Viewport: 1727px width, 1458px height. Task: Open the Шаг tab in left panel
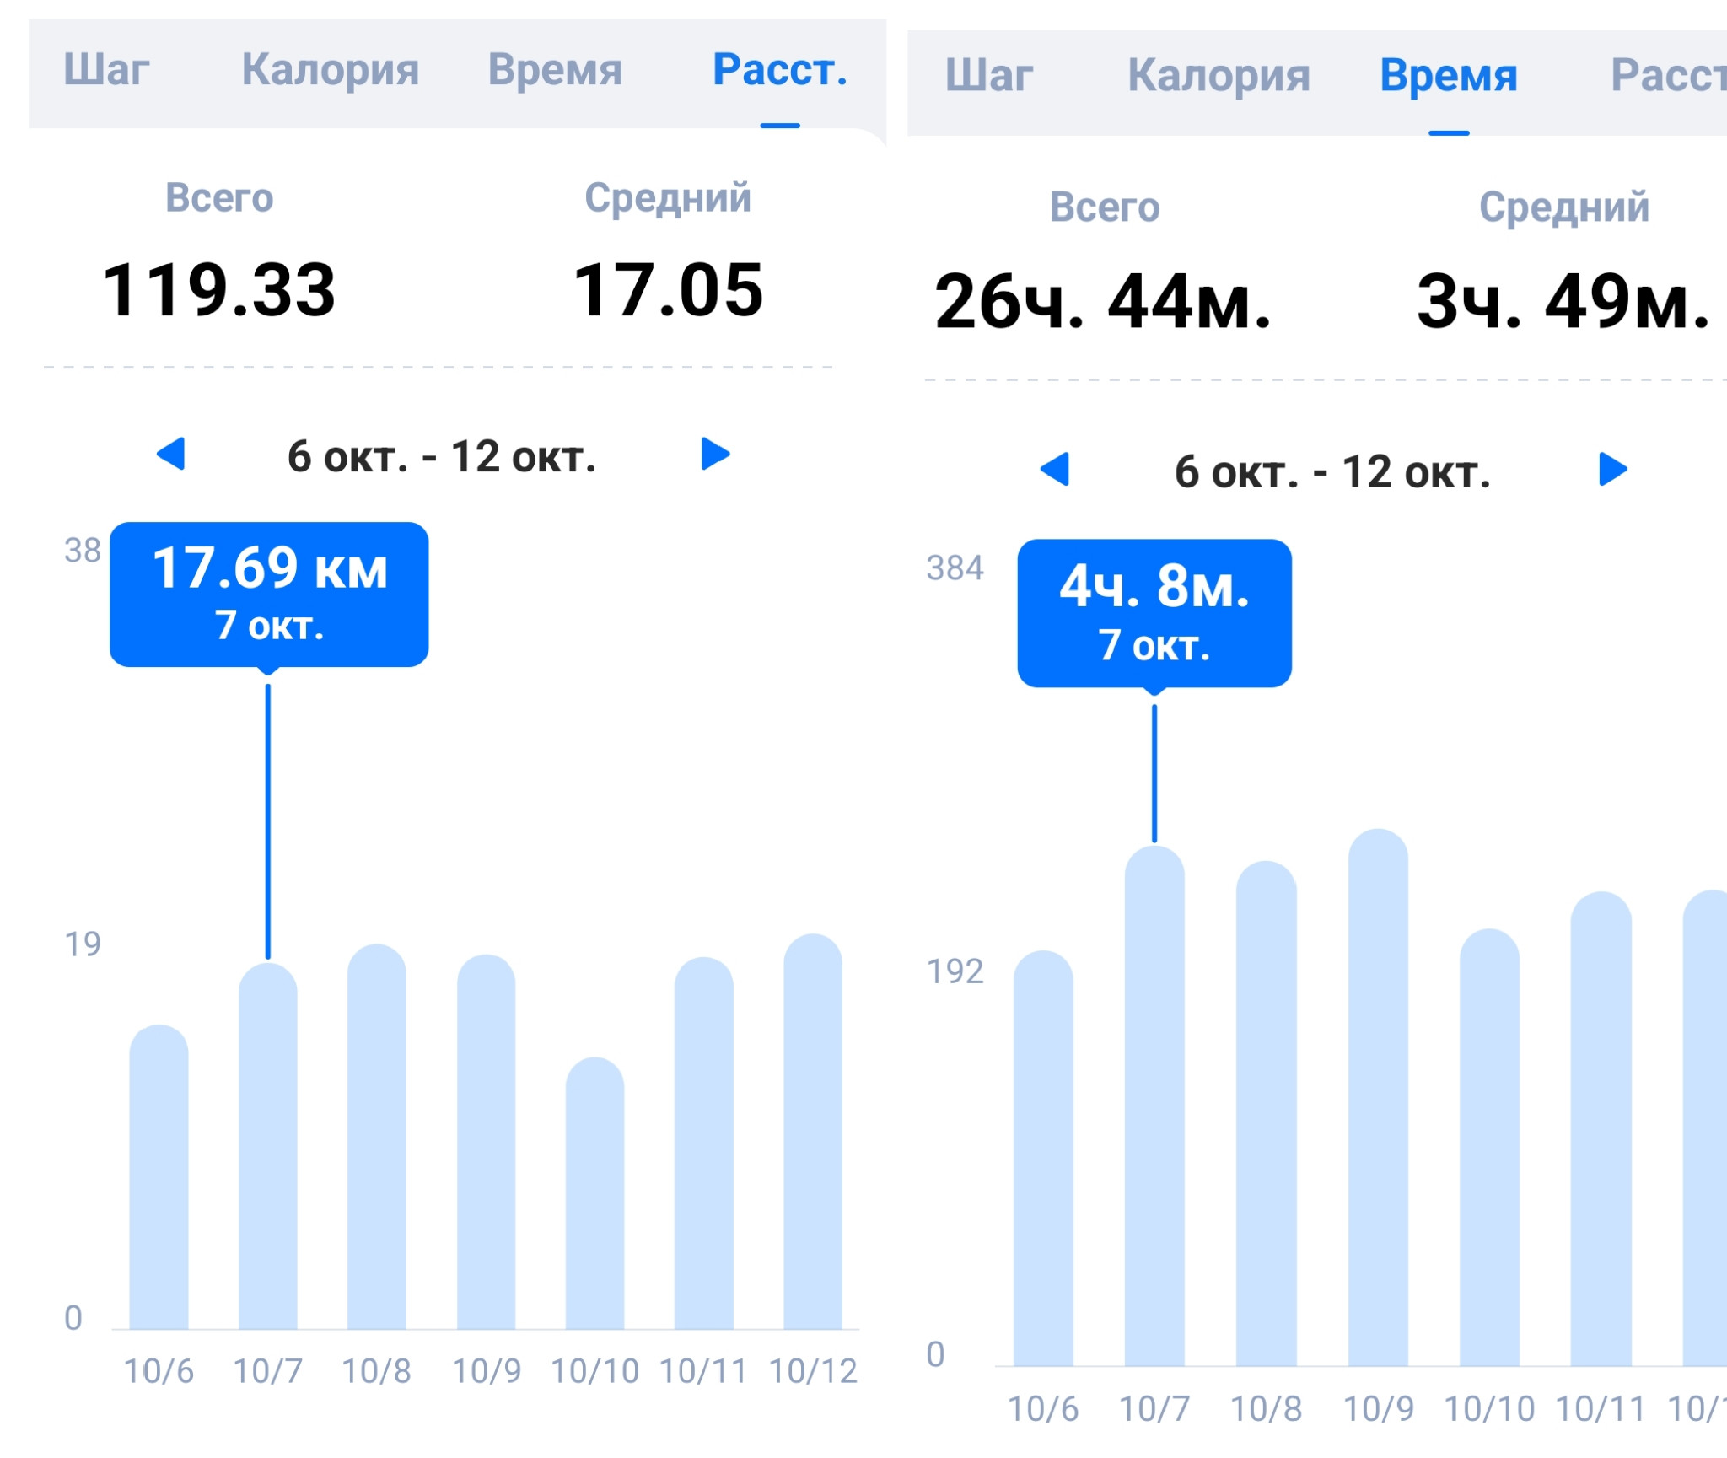pos(107,70)
